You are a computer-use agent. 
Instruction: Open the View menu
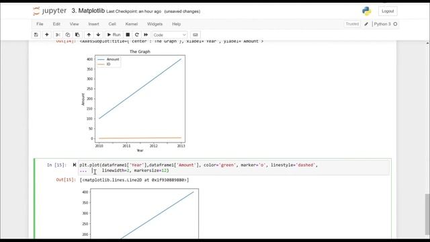74,24
